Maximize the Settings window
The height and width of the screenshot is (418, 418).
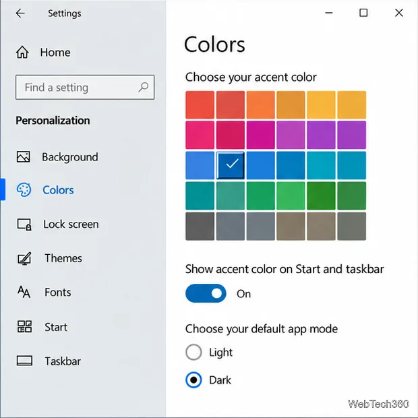pos(363,13)
